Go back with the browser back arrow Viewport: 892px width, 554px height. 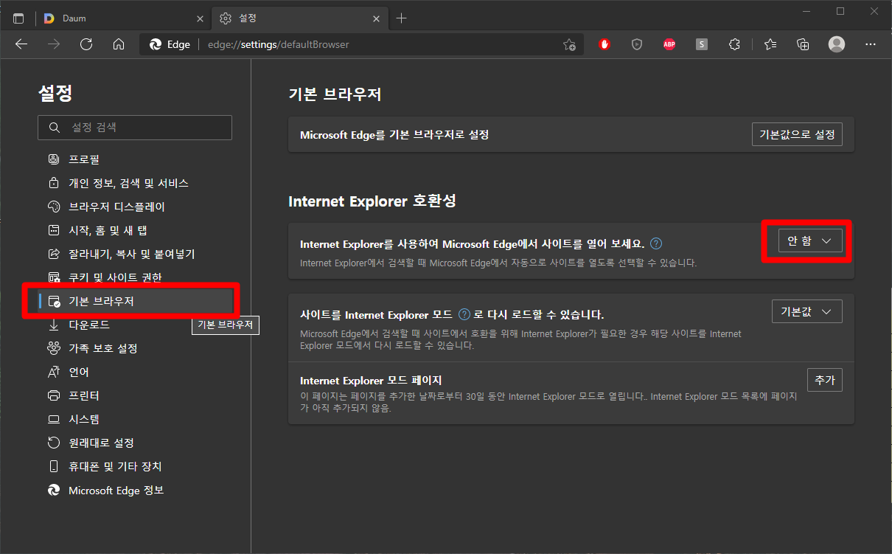[21, 44]
